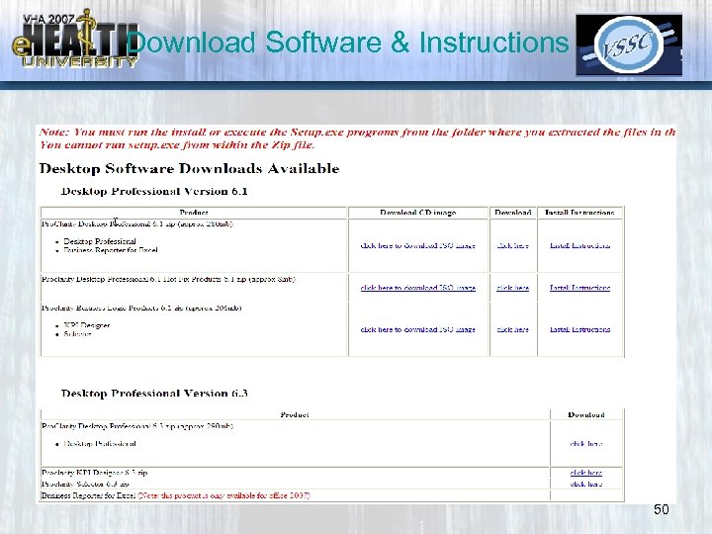Click 'Business Reporter for Excel' bullet in 6.1 table

point(111,250)
